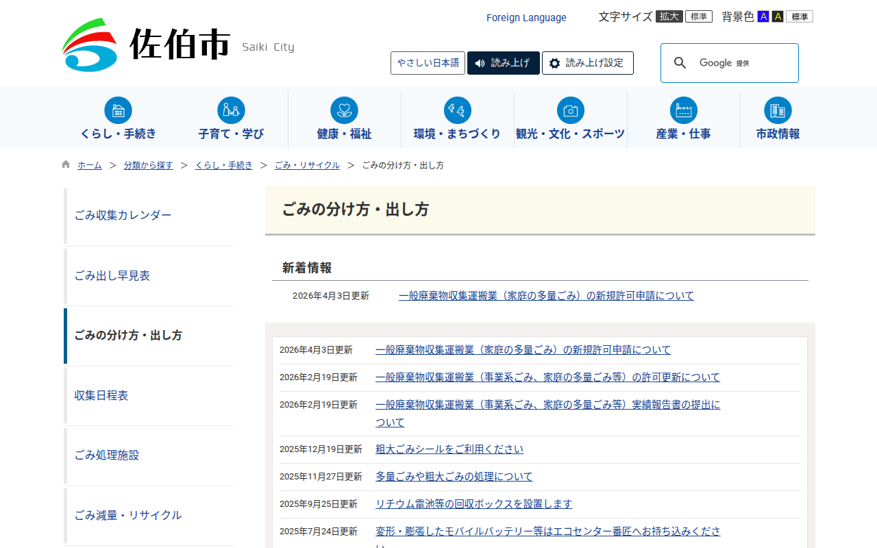877x548 pixels.
Task: Open the 収集日程表 sidebar item
Action: tap(101, 395)
